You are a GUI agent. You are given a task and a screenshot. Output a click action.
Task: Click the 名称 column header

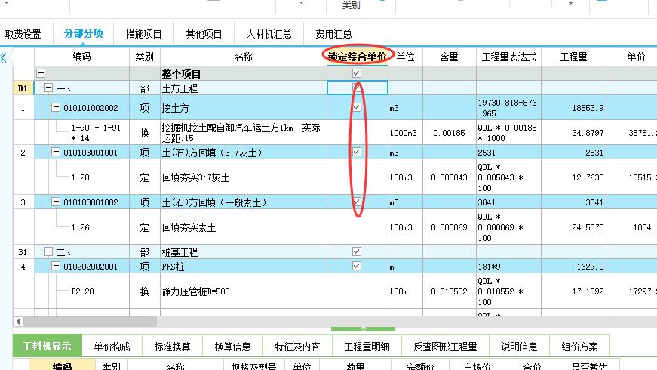click(244, 57)
